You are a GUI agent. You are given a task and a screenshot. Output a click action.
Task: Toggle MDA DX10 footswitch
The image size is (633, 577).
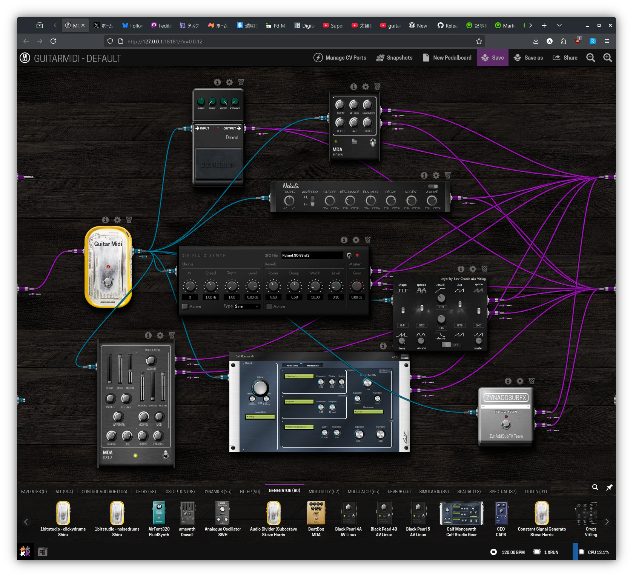[x=165, y=455]
